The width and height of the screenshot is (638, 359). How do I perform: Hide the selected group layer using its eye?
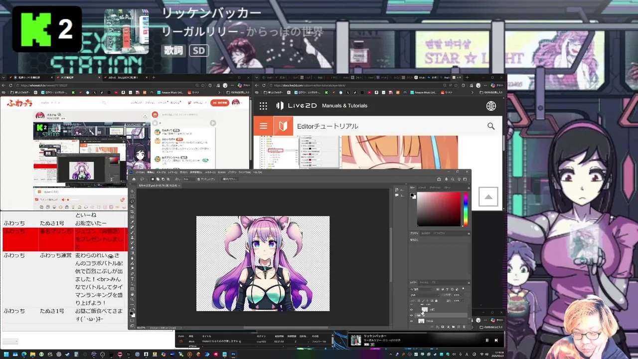pos(411,315)
